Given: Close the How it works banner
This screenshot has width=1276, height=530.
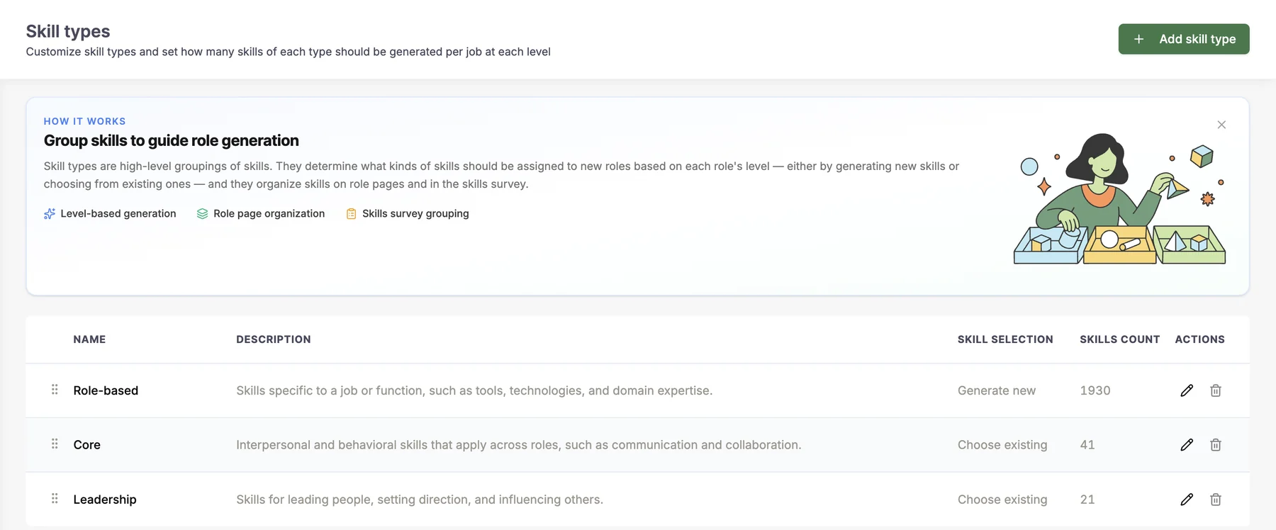Looking at the screenshot, I should click(x=1221, y=125).
